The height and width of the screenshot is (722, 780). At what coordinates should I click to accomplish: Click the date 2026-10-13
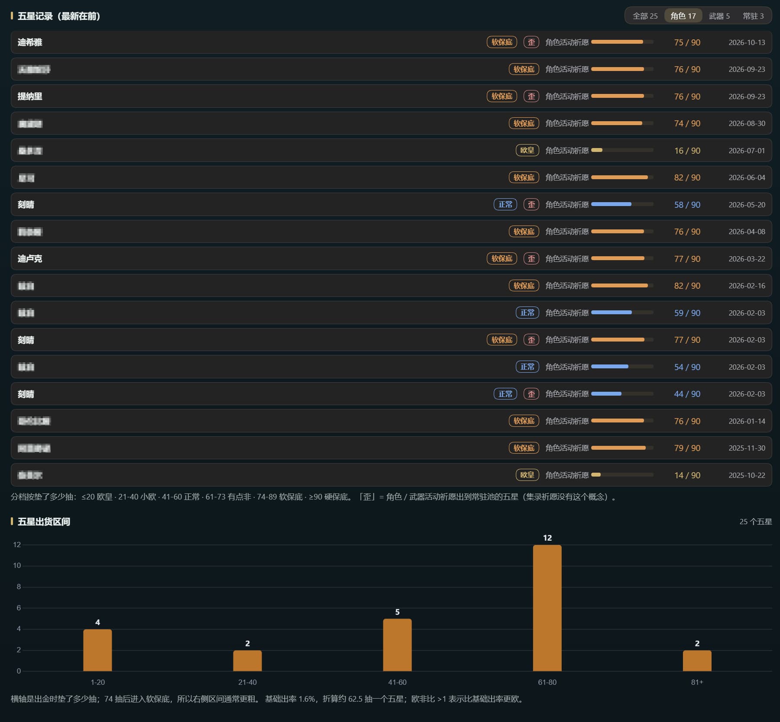[x=747, y=42]
